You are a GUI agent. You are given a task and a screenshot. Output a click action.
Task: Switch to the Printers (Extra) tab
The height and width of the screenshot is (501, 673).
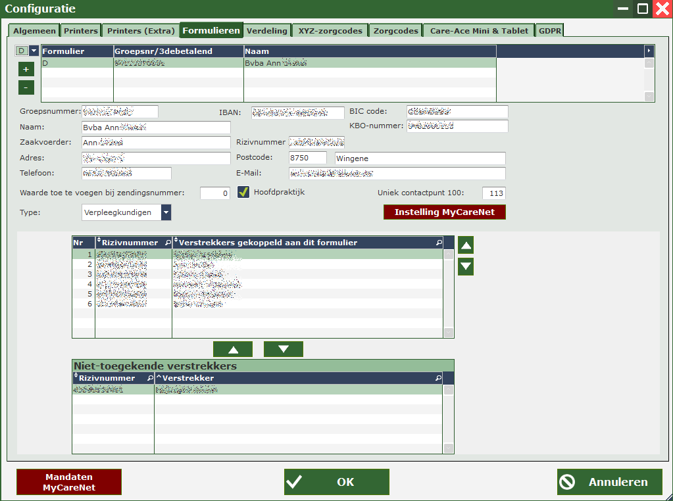tap(141, 31)
